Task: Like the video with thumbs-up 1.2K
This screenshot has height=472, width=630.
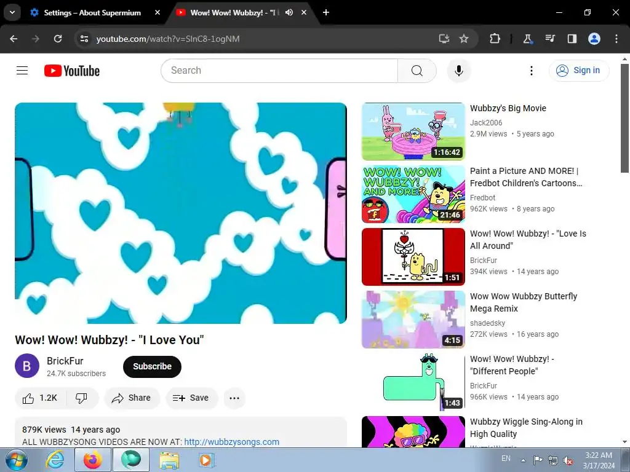Action: pyautogui.click(x=40, y=398)
